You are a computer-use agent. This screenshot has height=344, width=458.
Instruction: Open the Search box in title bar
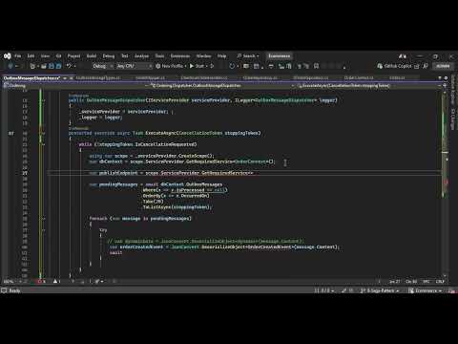(248, 56)
